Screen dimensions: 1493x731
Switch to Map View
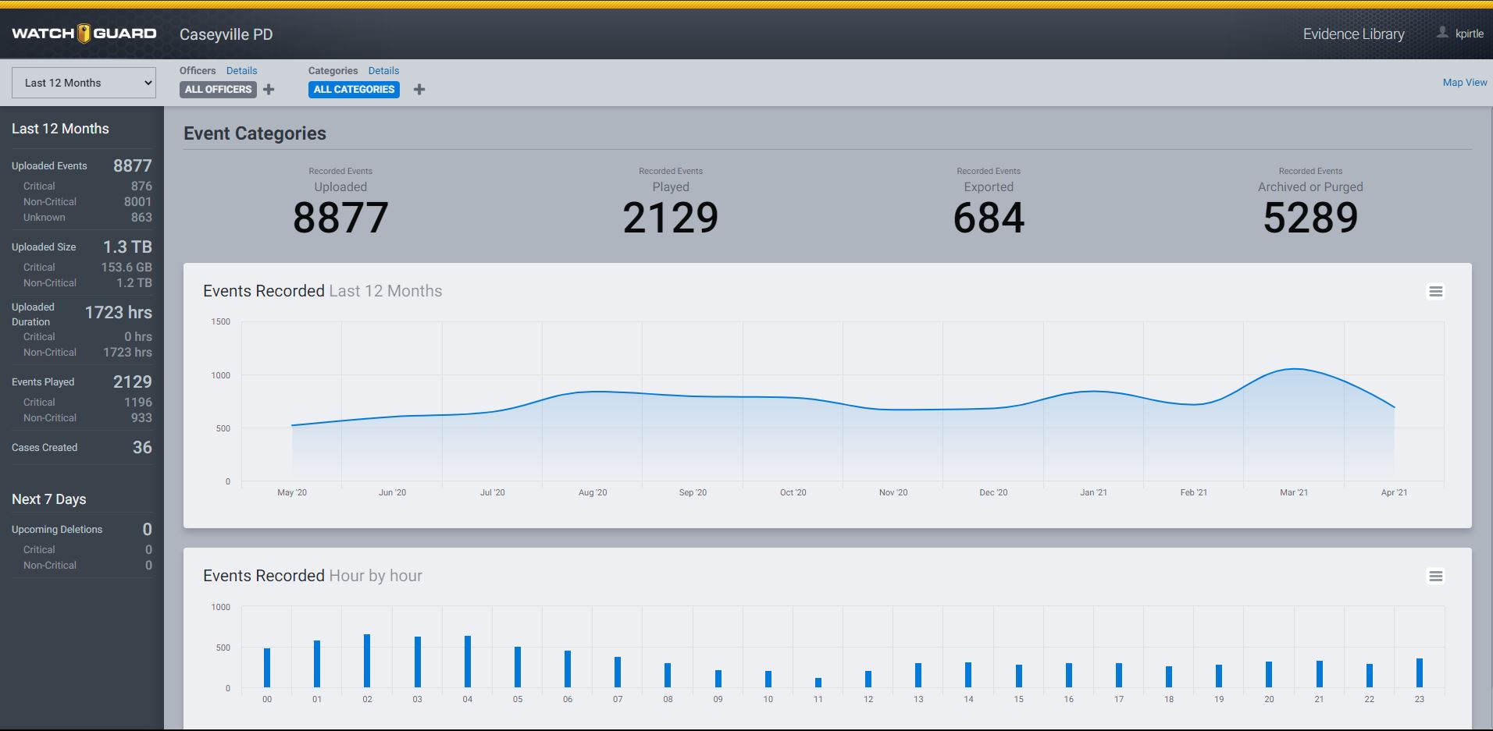click(x=1464, y=83)
